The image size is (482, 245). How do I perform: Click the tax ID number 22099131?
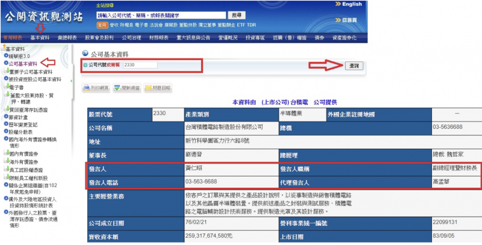pyautogui.click(x=445, y=222)
